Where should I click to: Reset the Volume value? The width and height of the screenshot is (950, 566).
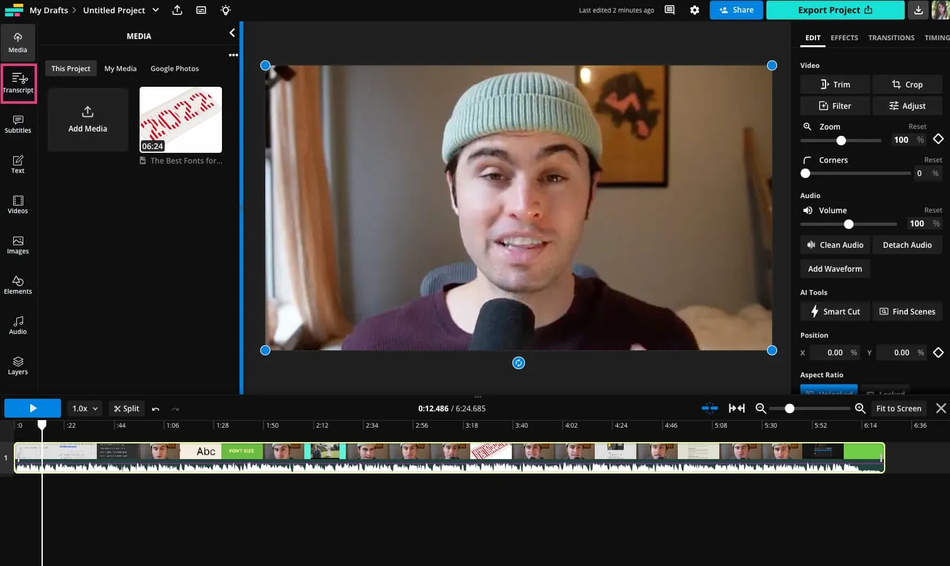933,210
